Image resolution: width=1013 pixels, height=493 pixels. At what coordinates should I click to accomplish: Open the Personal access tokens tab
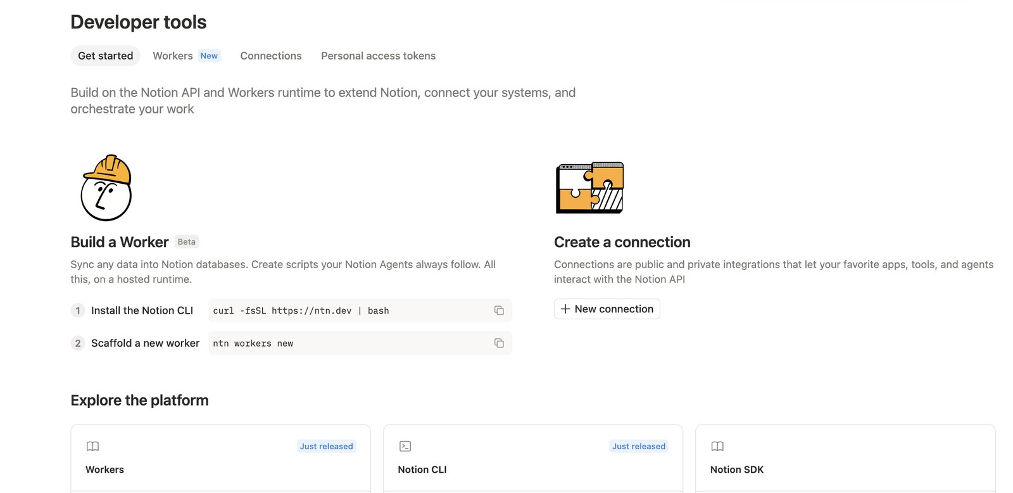coord(379,56)
